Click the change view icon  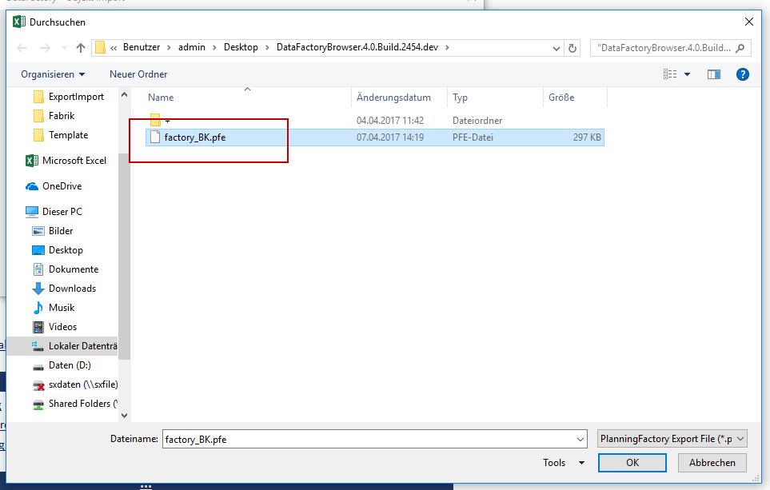tap(670, 74)
